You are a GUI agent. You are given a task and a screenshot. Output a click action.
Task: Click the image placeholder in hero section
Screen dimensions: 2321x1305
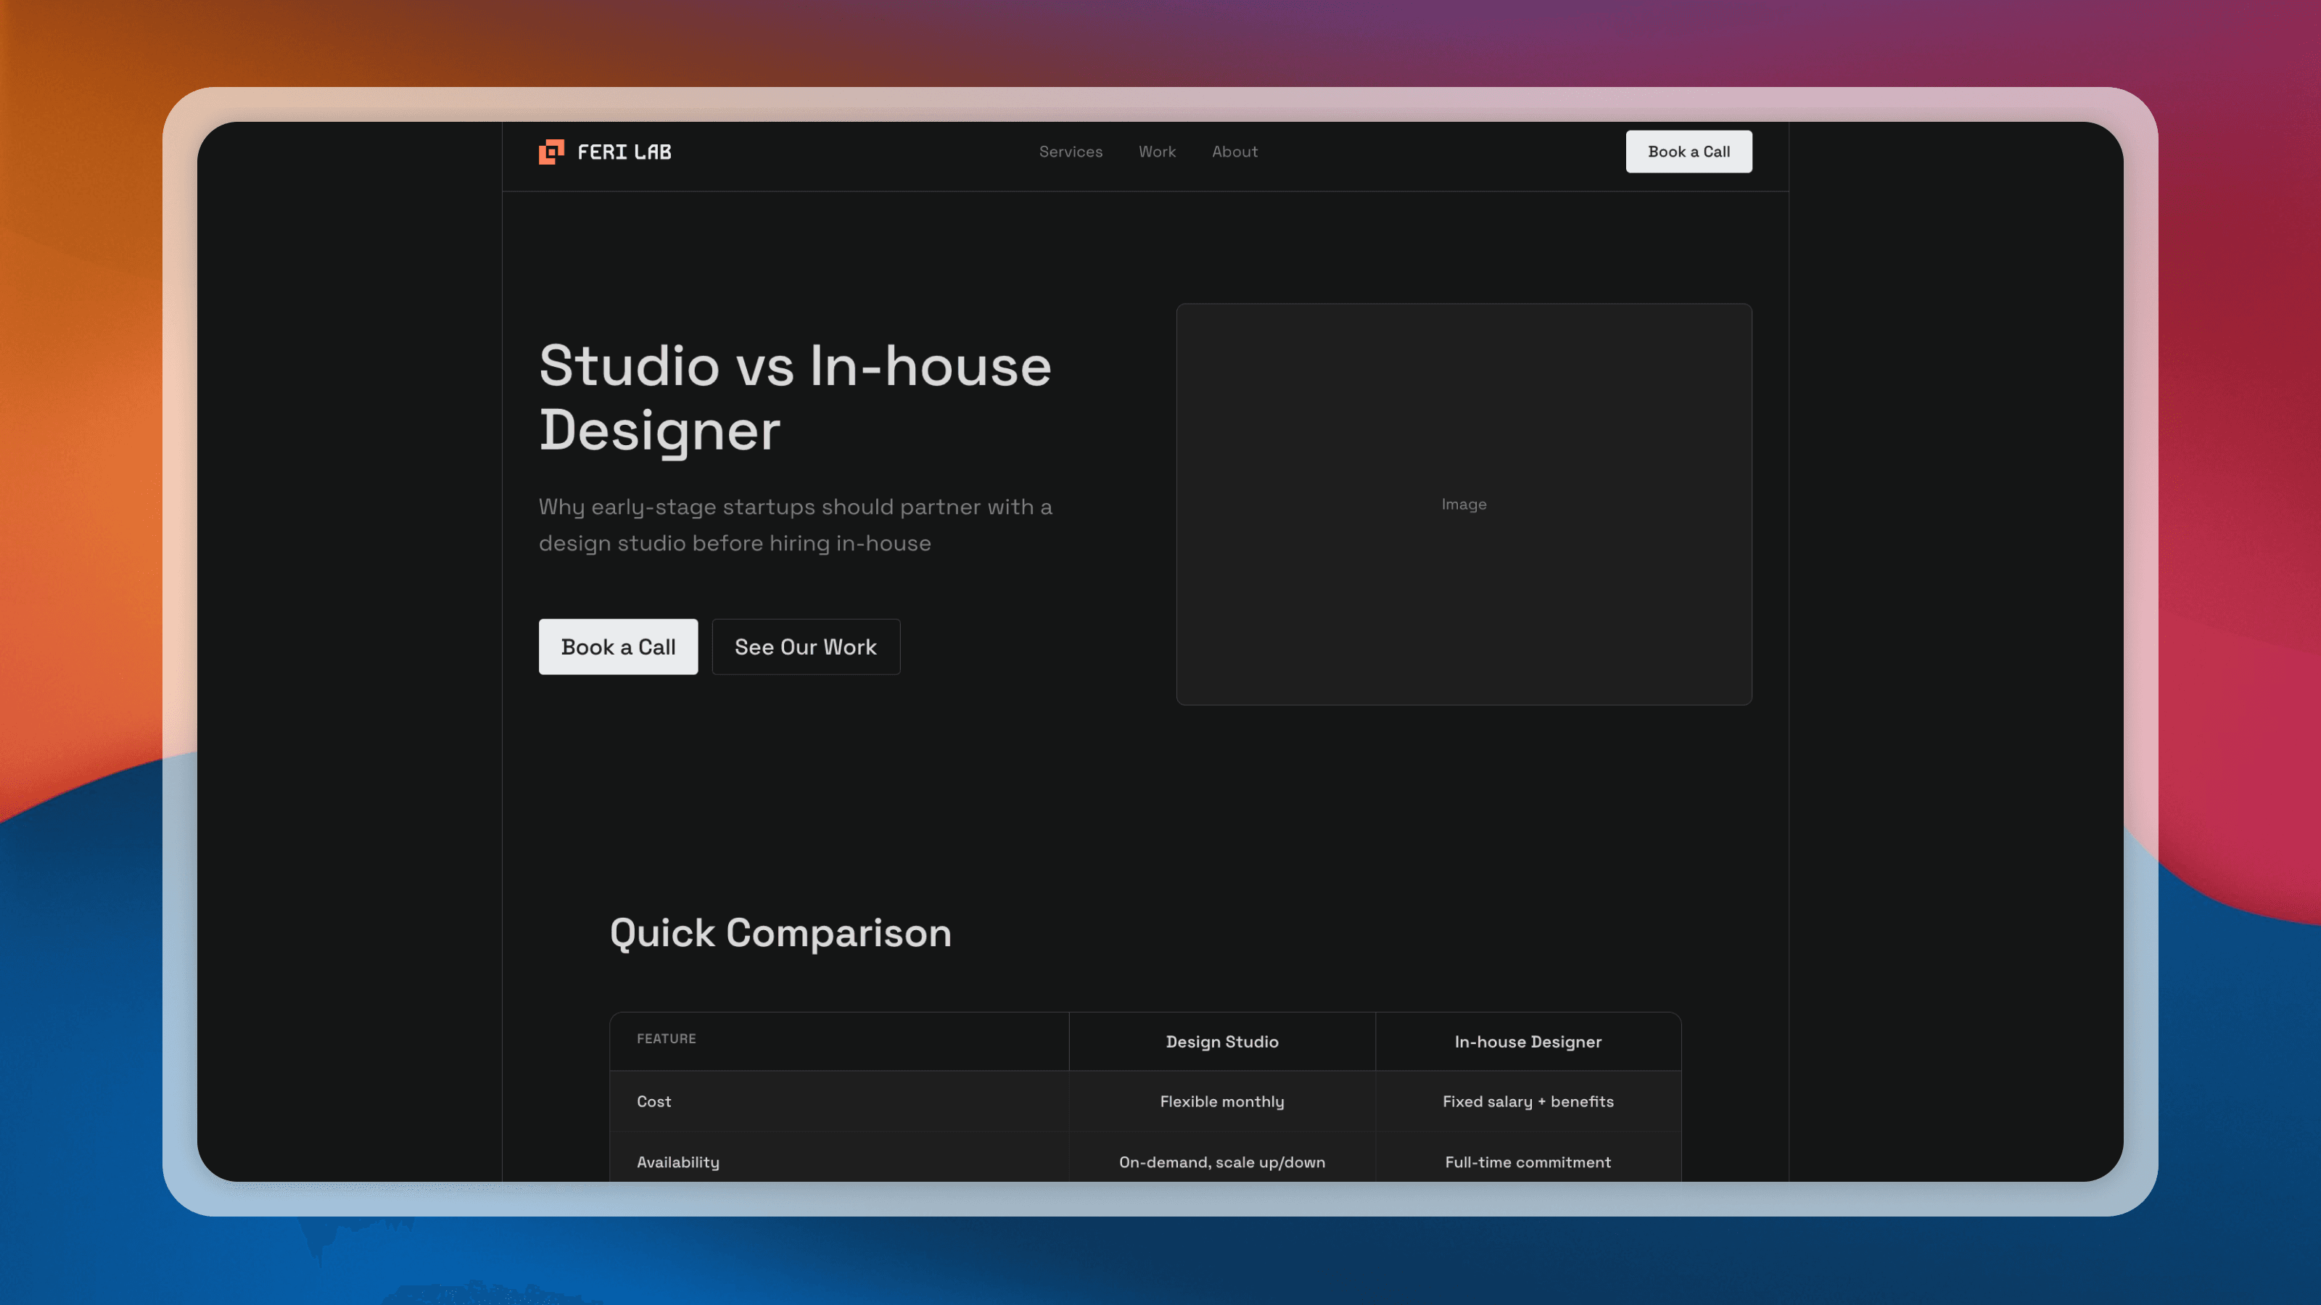coord(1464,505)
